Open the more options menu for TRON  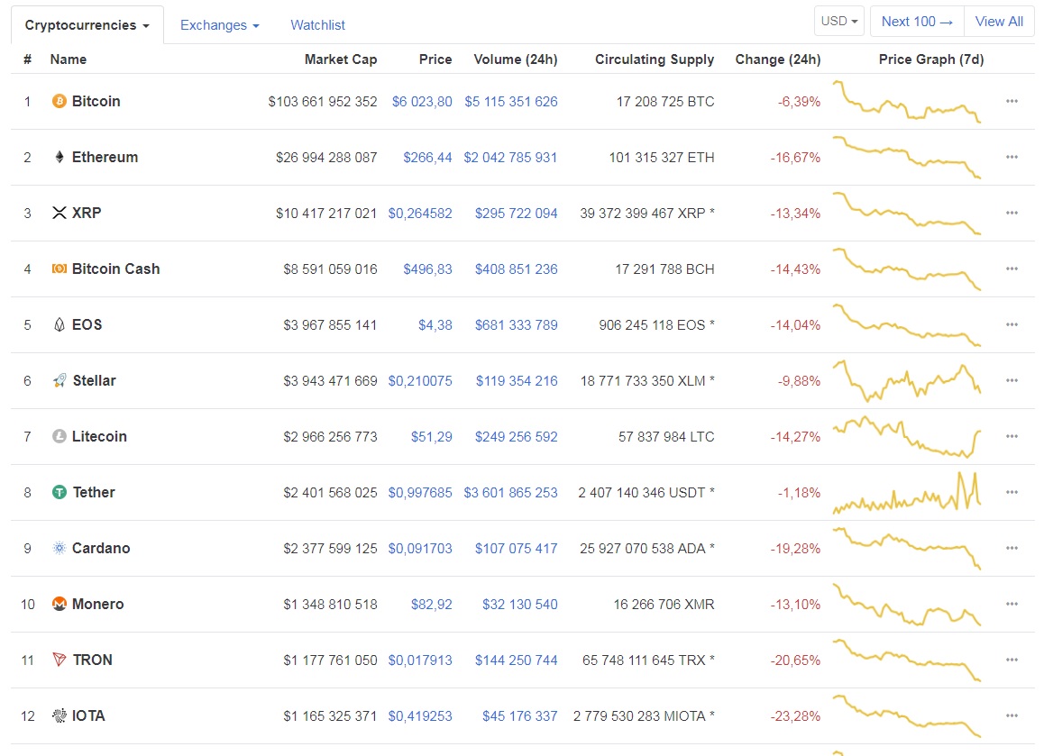pyautogui.click(x=1012, y=660)
